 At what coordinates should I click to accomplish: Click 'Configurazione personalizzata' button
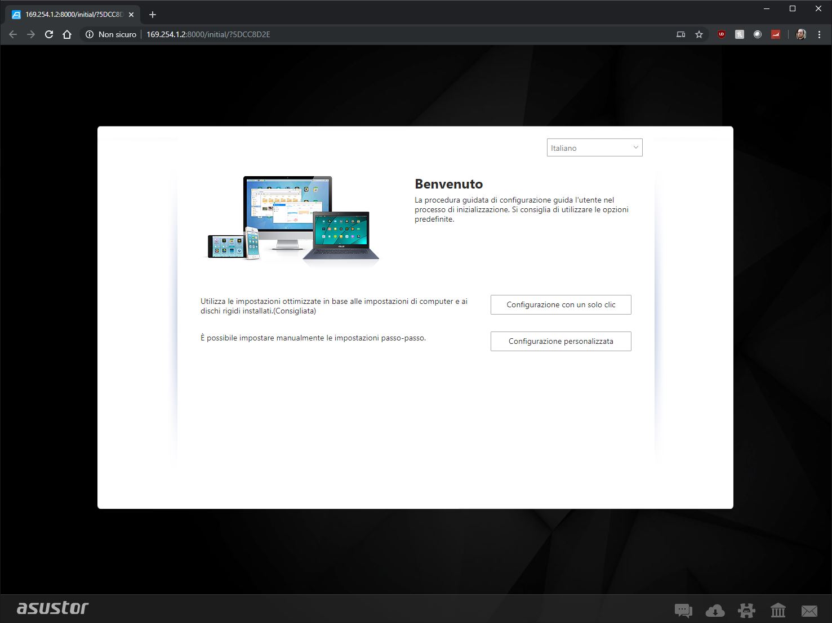click(x=560, y=341)
